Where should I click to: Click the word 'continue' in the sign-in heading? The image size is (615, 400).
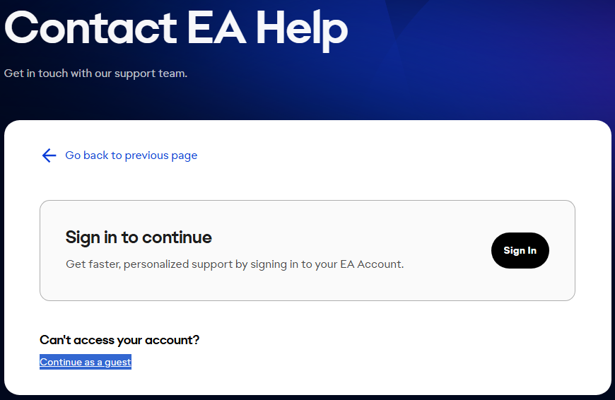click(177, 237)
